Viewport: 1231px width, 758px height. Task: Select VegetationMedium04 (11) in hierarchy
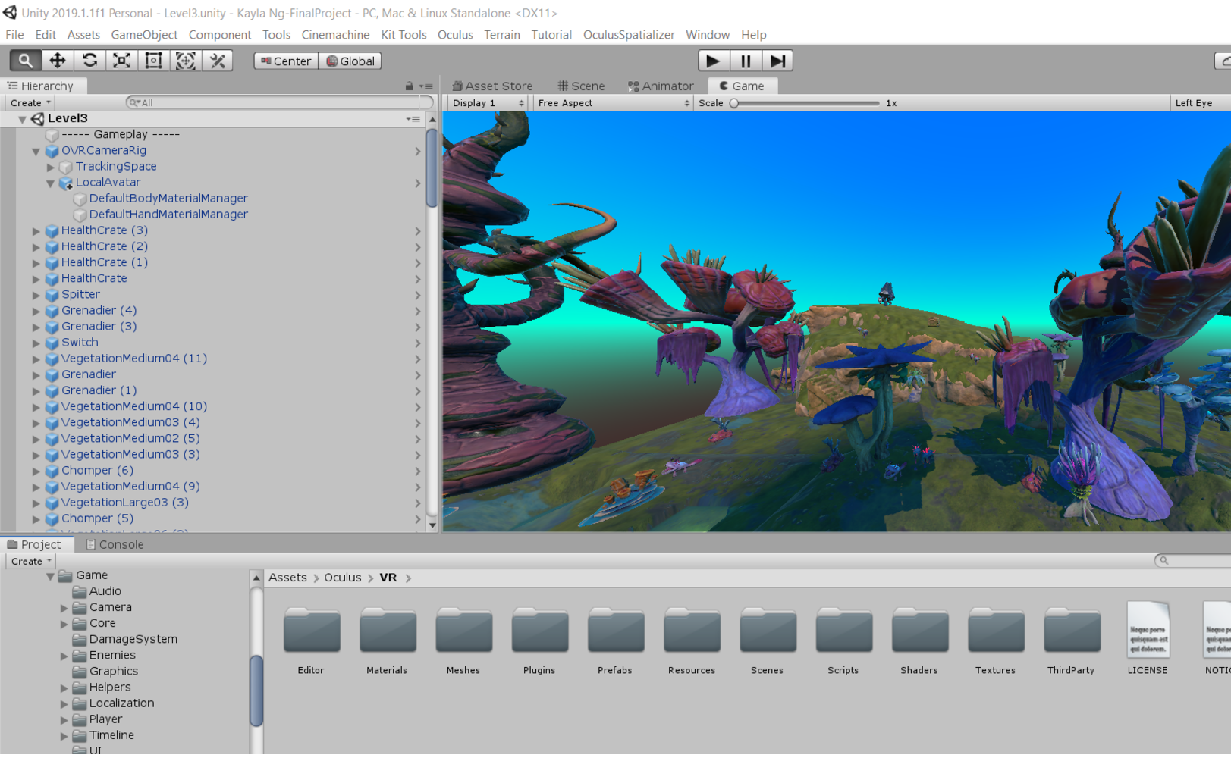134,359
